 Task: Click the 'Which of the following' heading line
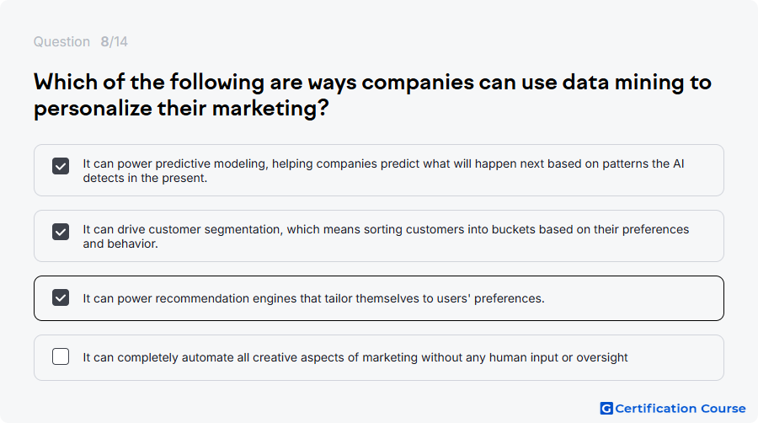click(372, 83)
